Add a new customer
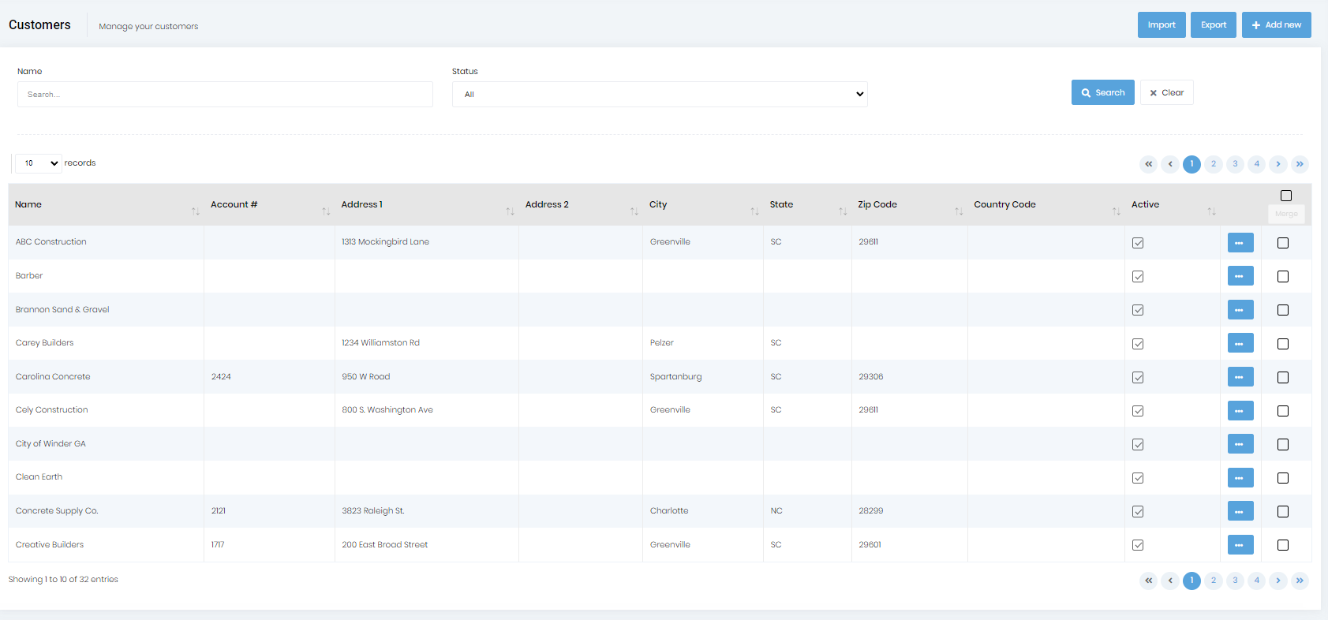The height and width of the screenshot is (620, 1328). tap(1277, 24)
